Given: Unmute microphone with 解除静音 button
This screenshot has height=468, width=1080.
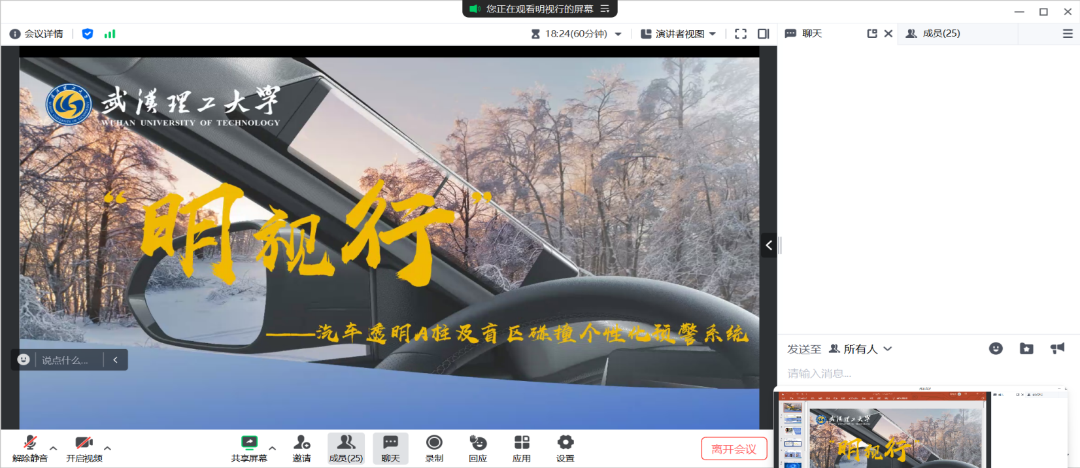Looking at the screenshot, I should [x=30, y=448].
